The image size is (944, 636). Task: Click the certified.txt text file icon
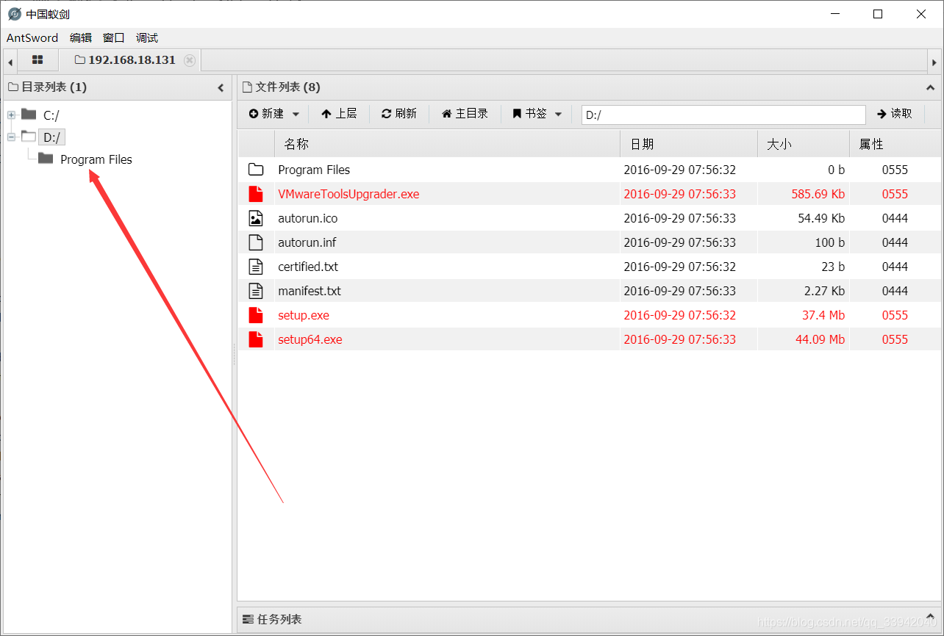pos(256,267)
